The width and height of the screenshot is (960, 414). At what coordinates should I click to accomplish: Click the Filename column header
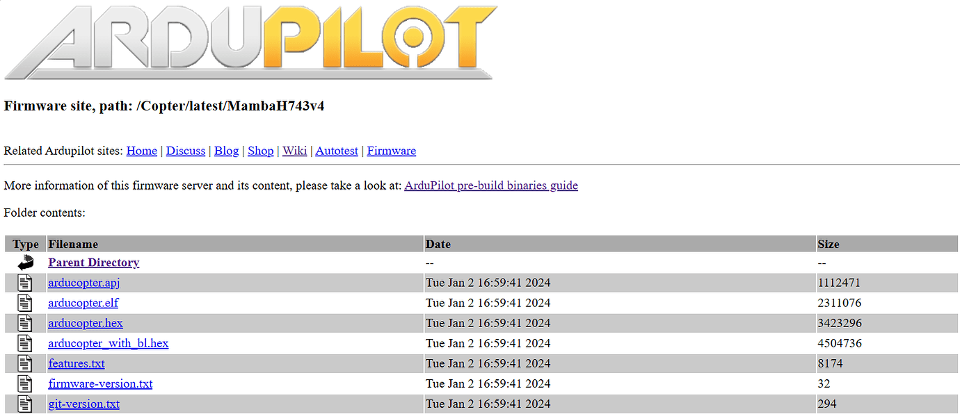[x=73, y=244]
